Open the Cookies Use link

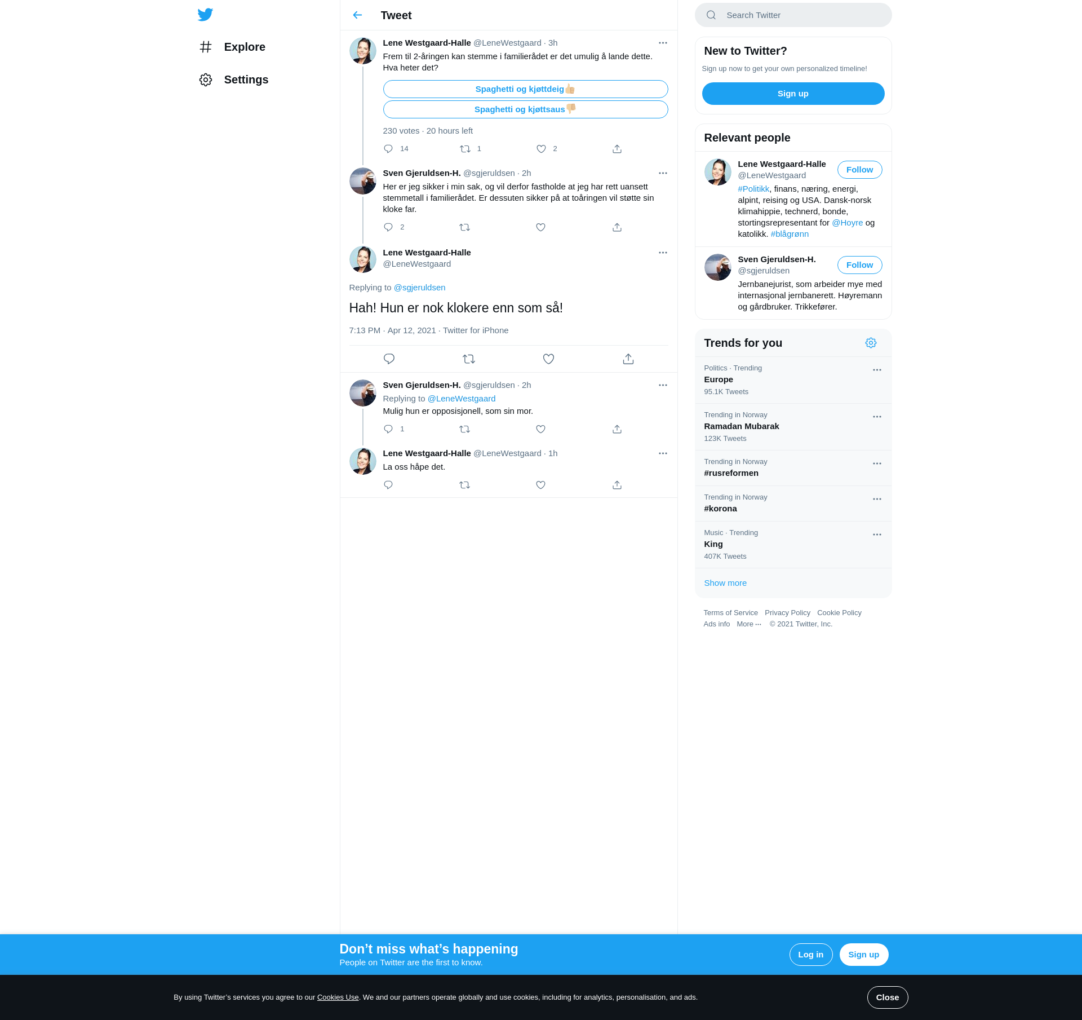(x=338, y=997)
